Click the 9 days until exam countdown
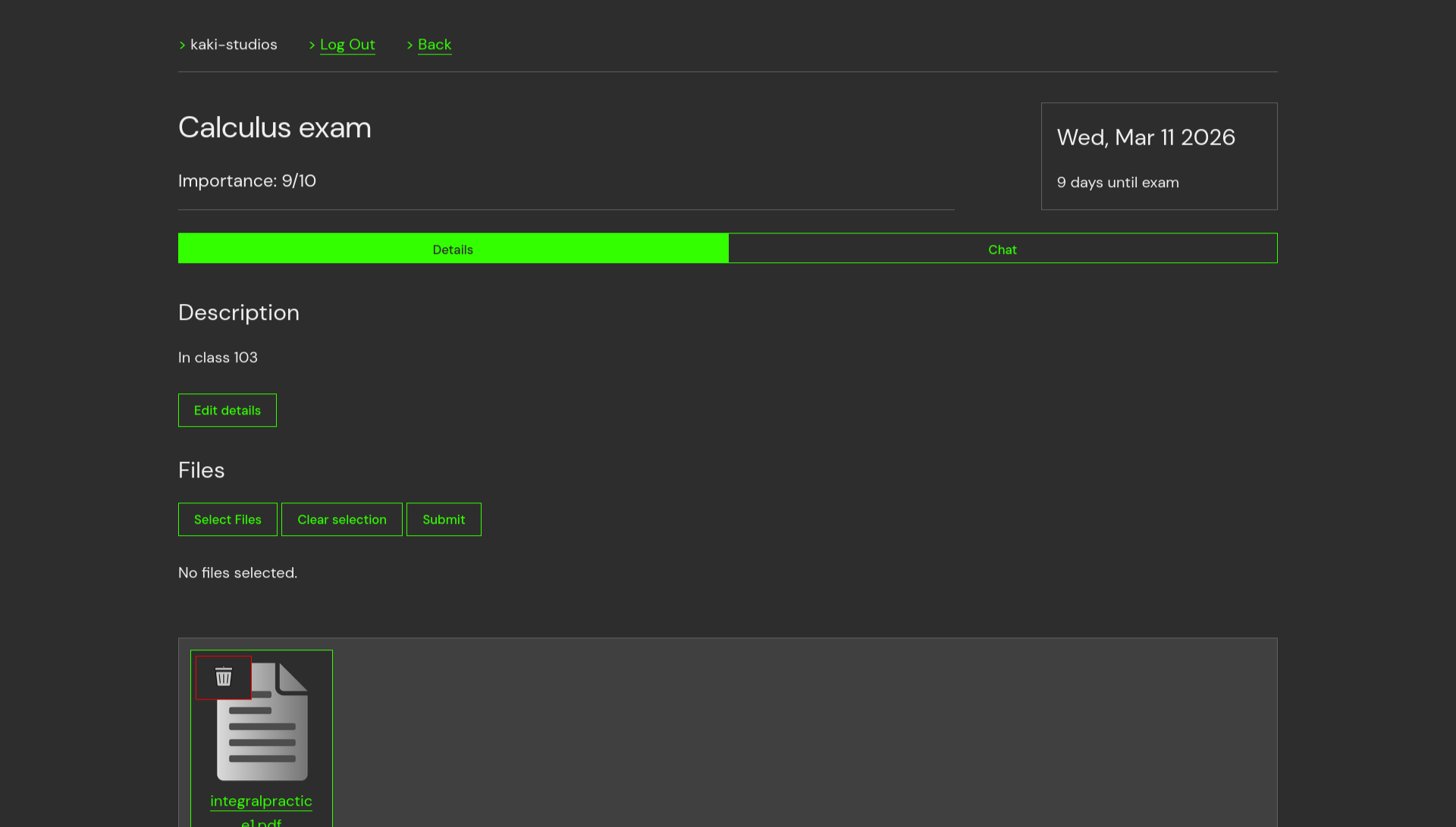Viewport: 1456px width, 827px height. [x=1118, y=182]
